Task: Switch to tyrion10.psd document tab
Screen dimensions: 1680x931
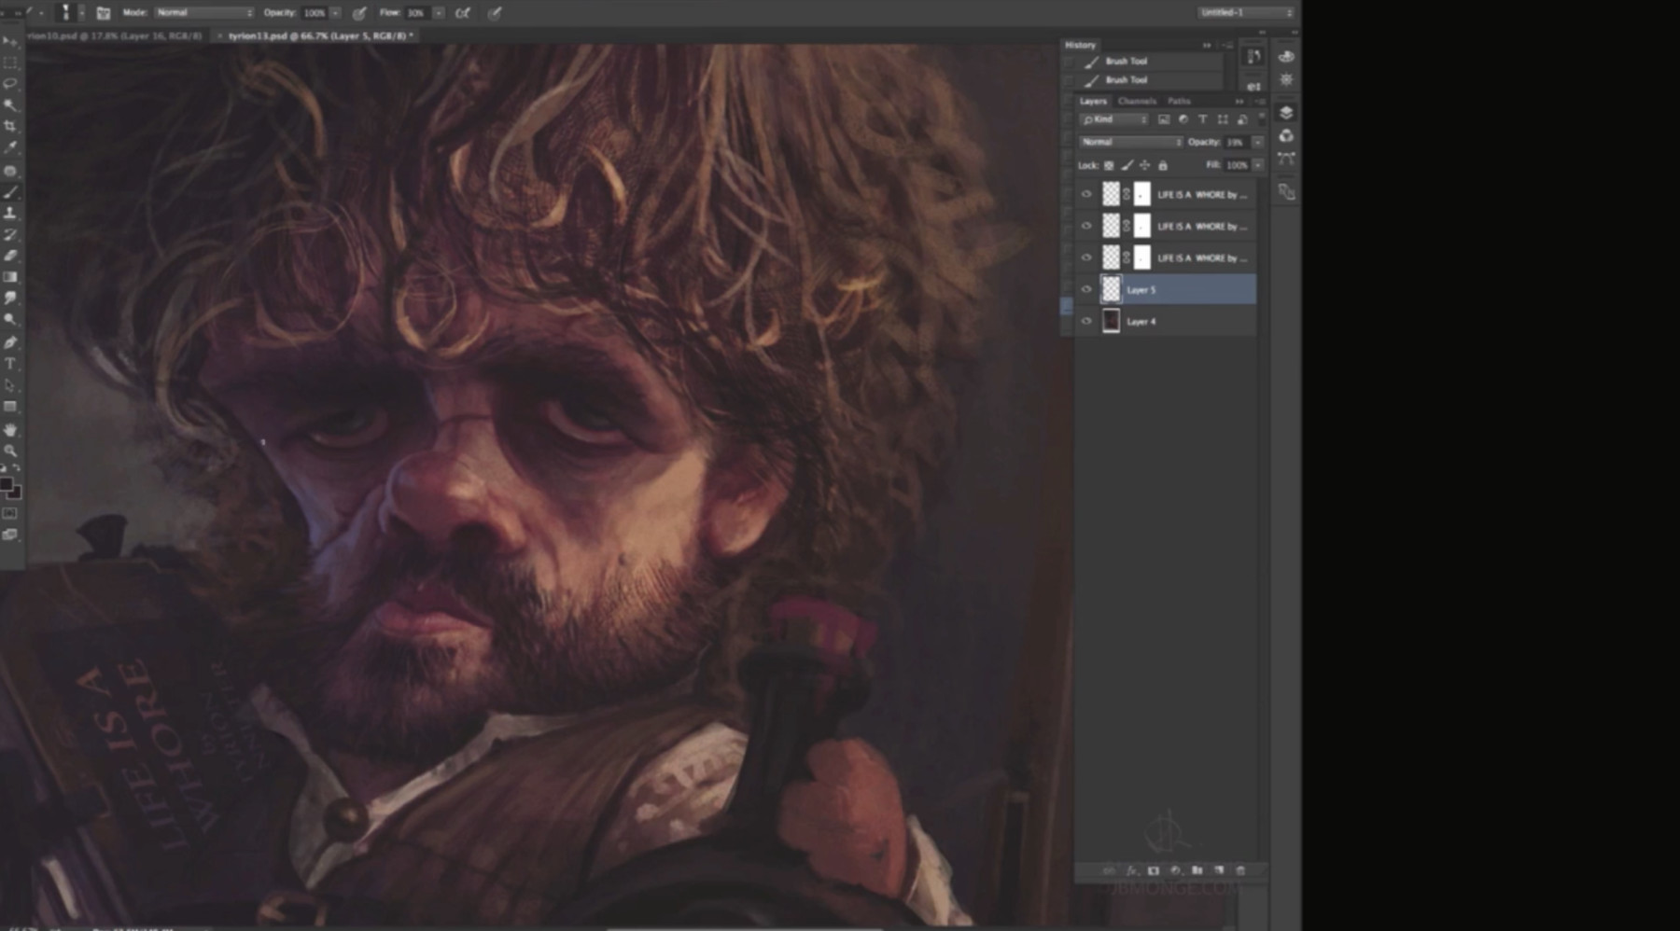Action: [114, 35]
